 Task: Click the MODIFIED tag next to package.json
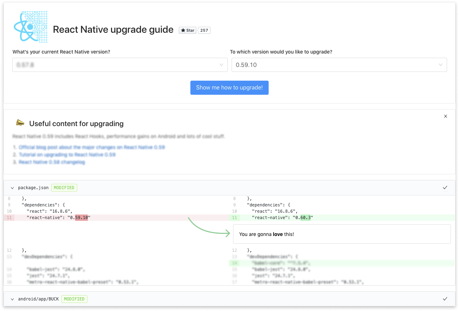click(x=64, y=188)
